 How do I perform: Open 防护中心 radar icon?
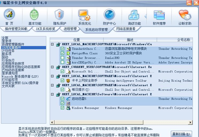109,14
